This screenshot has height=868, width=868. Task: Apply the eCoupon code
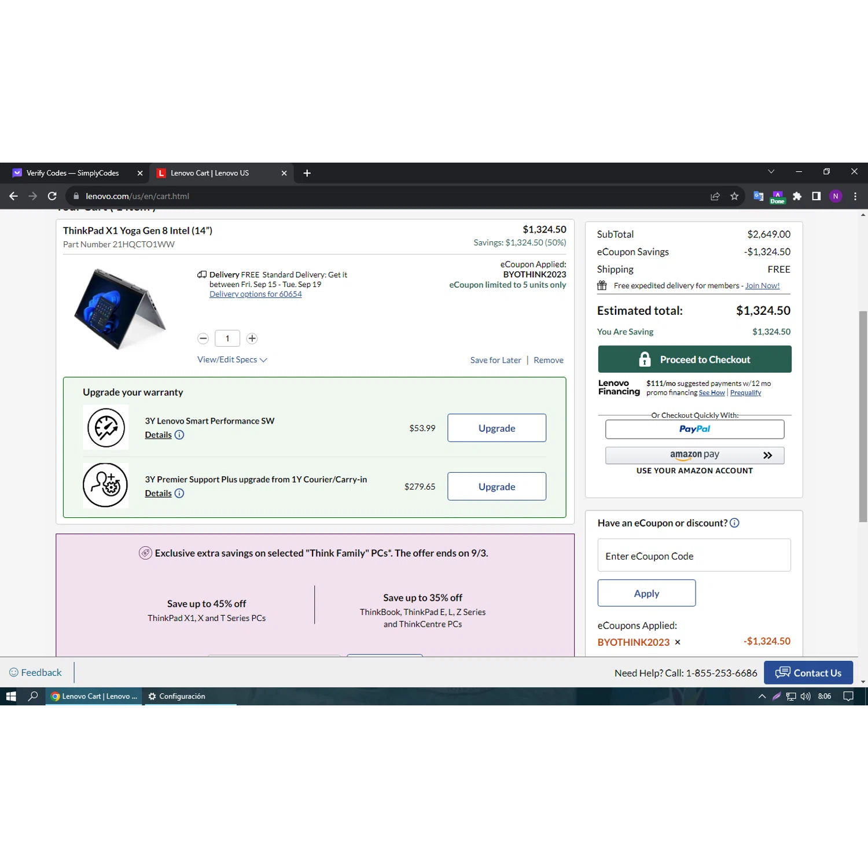646,593
